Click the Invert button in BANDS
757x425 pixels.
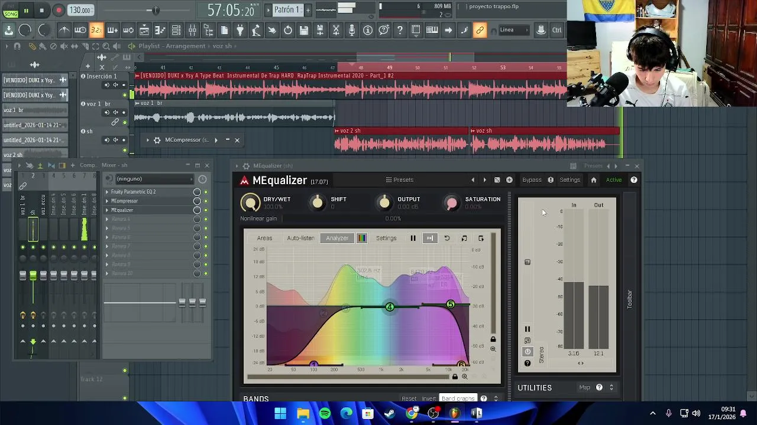[x=429, y=398]
